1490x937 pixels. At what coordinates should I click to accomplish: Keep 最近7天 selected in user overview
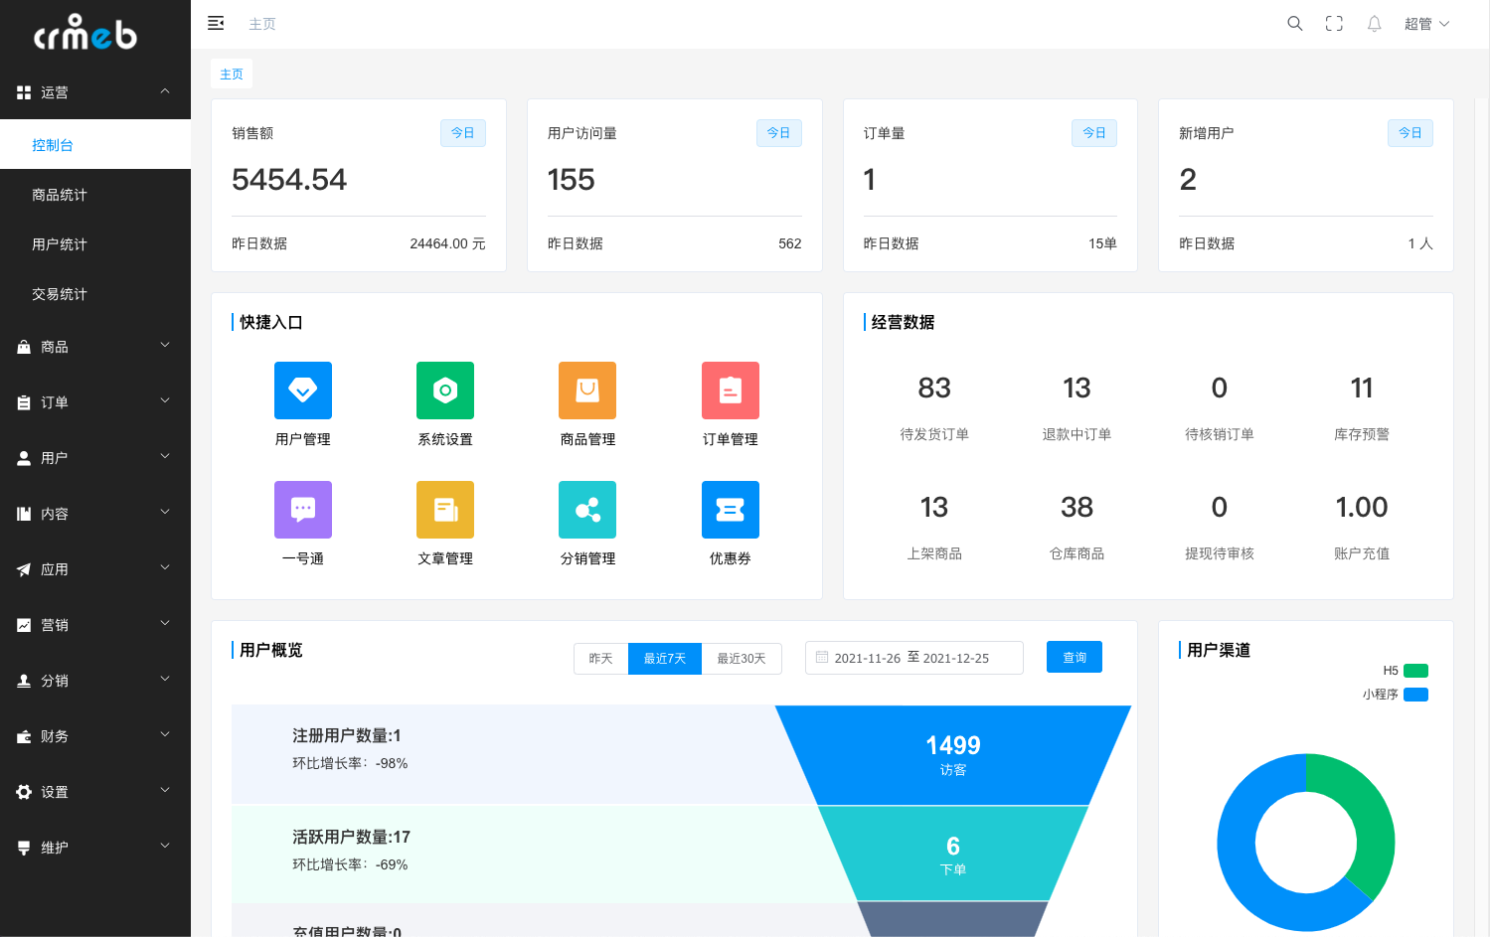[x=664, y=658]
